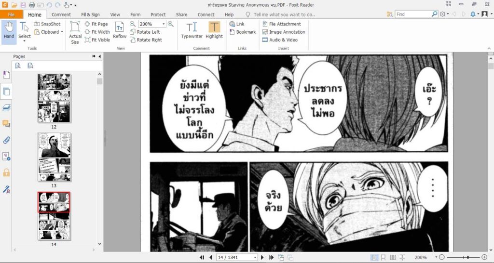Insert Audio & Video
This screenshot has width=494, height=263.
[280, 39]
